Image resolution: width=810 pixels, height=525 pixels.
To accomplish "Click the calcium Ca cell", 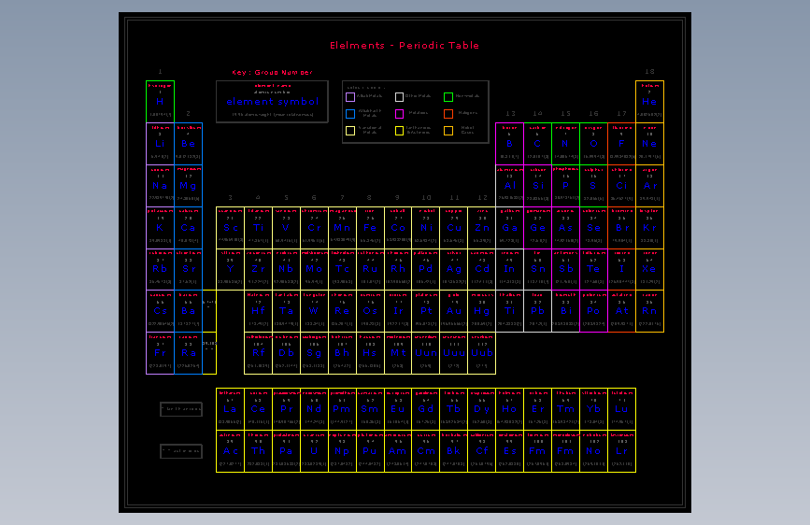I will pyautogui.click(x=188, y=227).
